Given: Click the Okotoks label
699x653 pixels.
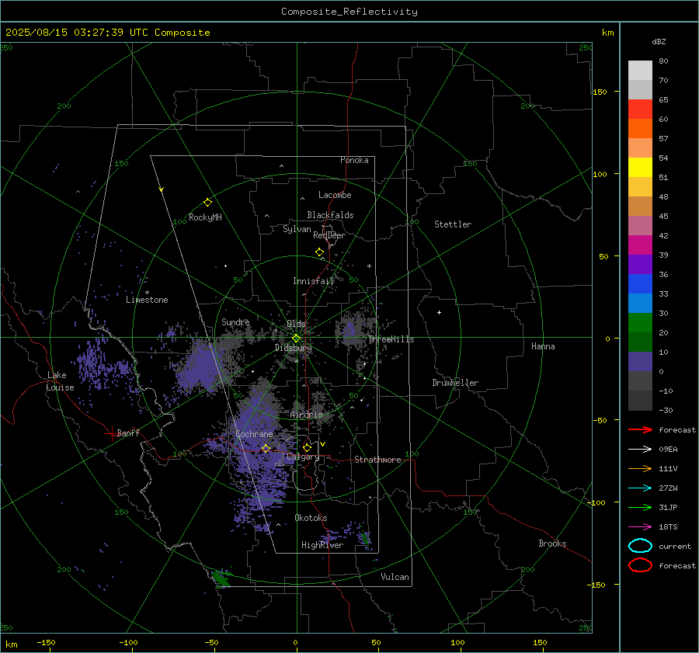Looking at the screenshot, I should click(311, 517).
